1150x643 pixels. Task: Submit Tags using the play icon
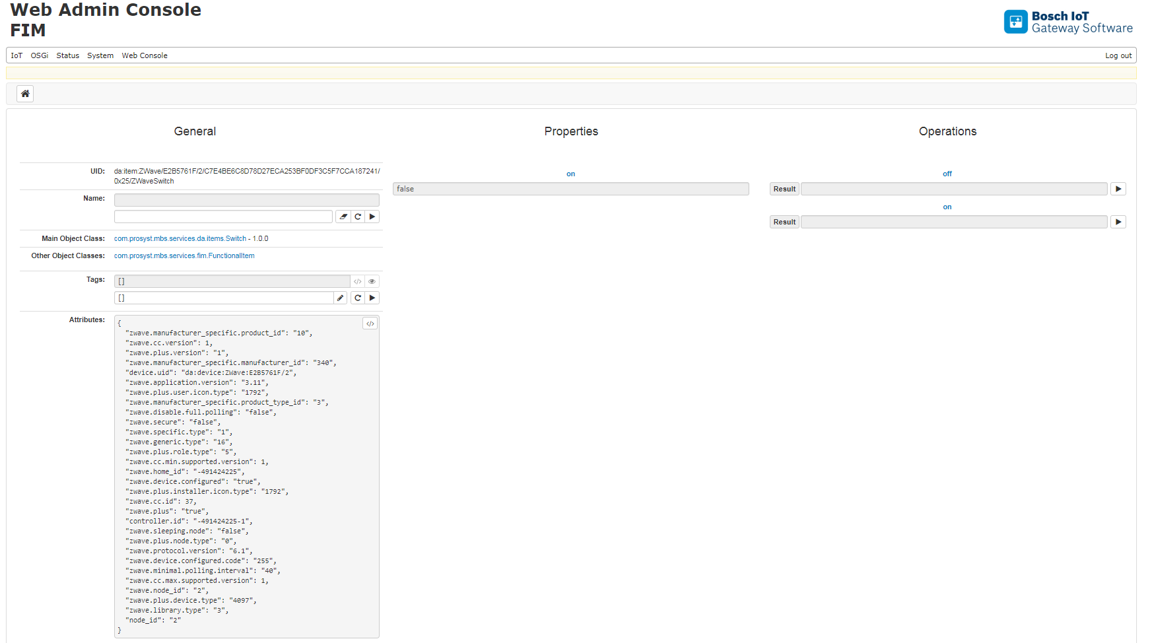[372, 298]
